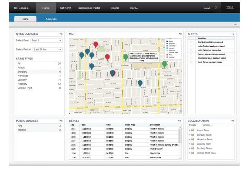
Task: Open the People dropdown in Collaboration
Action: [x=194, y=125]
